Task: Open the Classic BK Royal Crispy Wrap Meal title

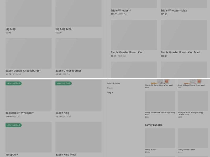Action: (x=159, y=85)
